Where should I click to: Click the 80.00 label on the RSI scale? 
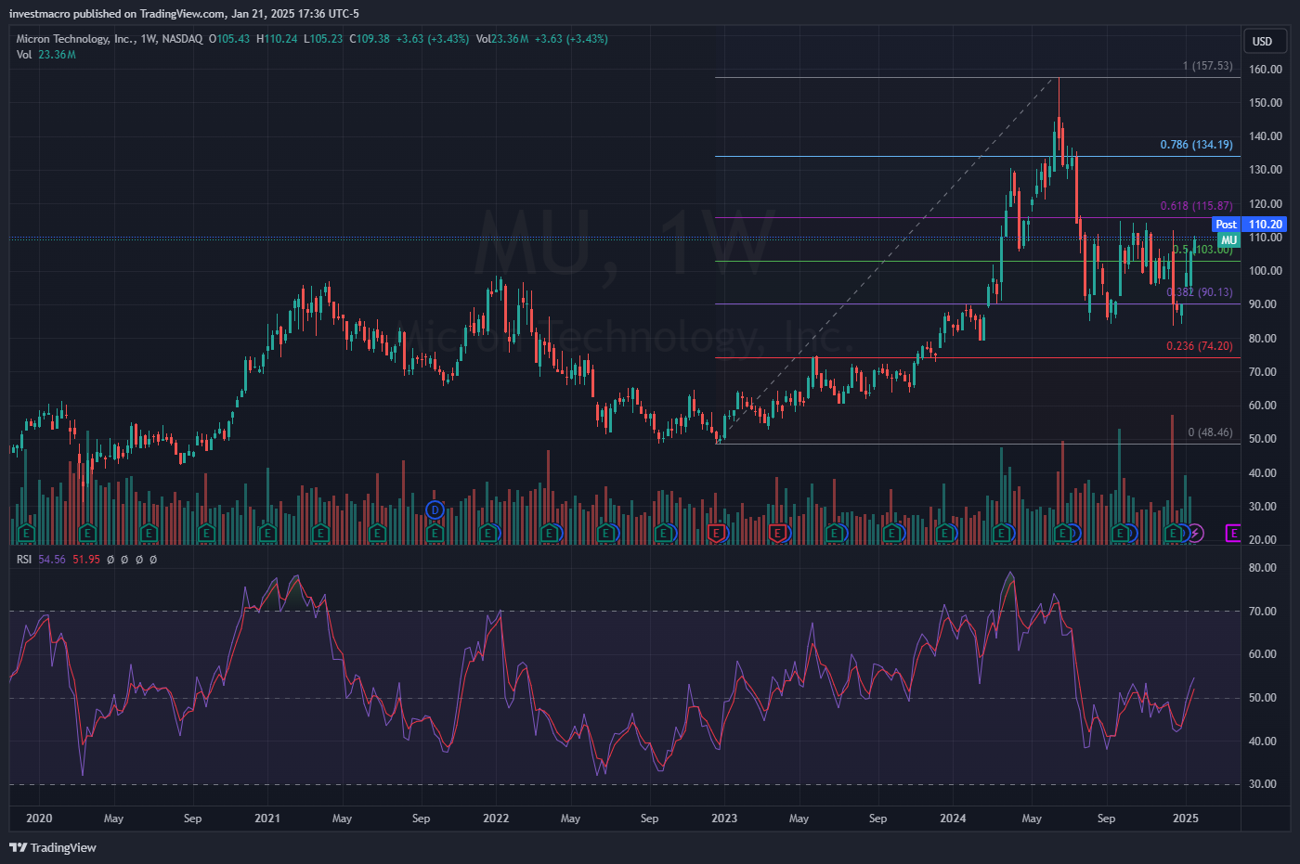pos(1263,568)
